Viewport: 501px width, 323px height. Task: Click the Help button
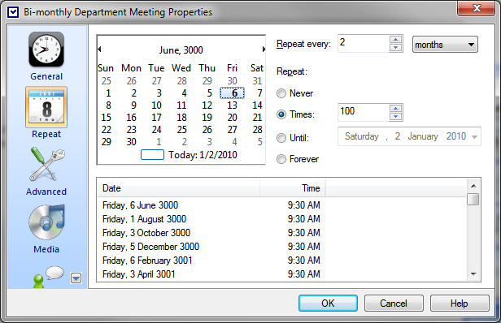[x=460, y=303]
